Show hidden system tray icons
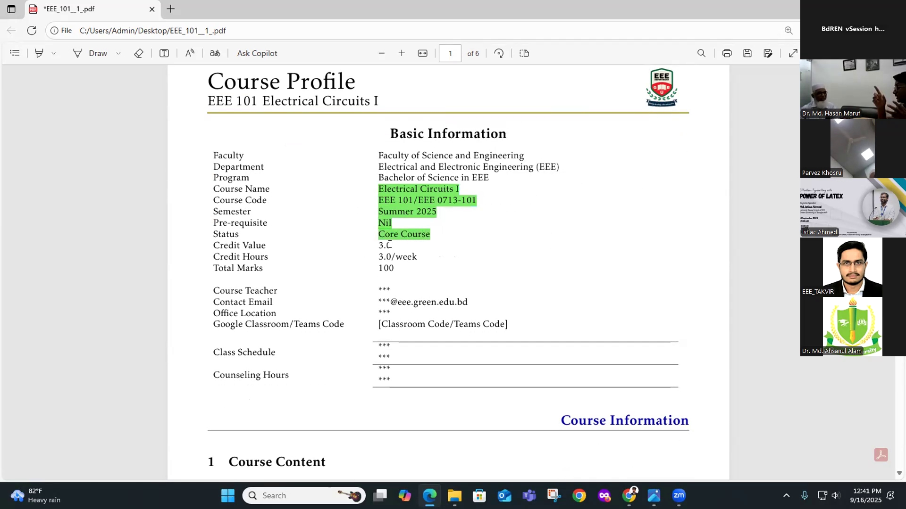The width and height of the screenshot is (906, 509). (x=786, y=495)
